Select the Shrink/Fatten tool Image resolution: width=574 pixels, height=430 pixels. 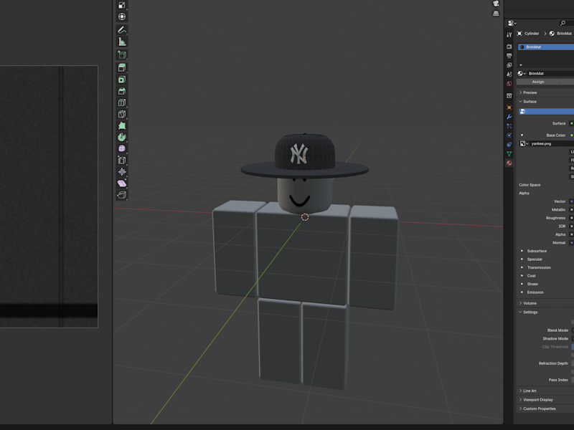(x=122, y=171)
